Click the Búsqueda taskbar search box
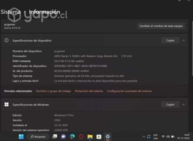This screenshot has height=141, width=193. (x=38, y=136)
